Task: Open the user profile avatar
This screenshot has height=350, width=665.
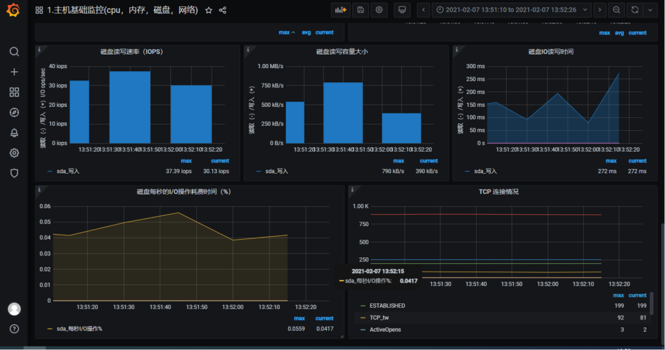Action: click(x=14, y=309)
